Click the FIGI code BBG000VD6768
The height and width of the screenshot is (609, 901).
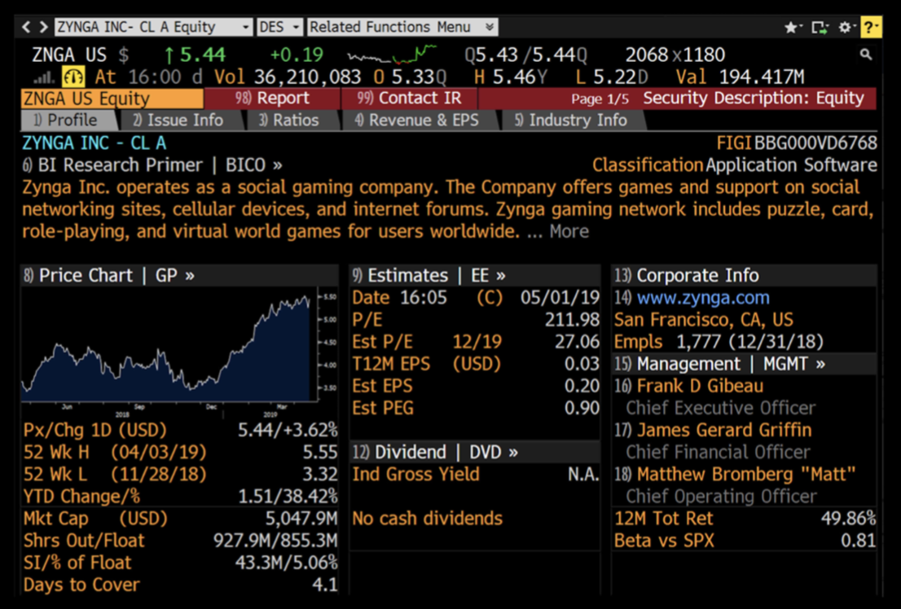coord(815,143)
